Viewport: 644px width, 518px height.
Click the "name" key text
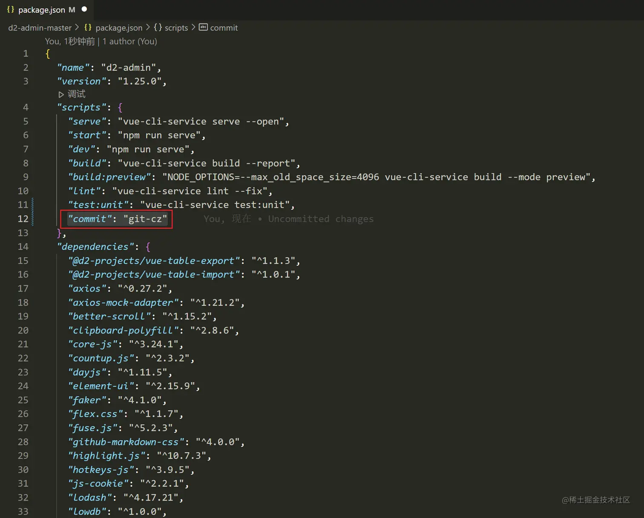73,68
